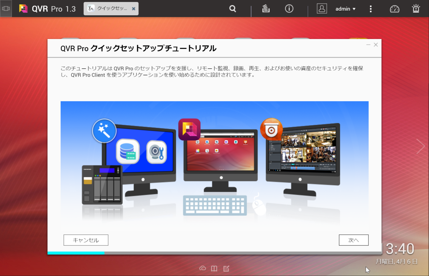This screenshot has height=276, width=429.
Task: Open the search magnifier icon
Action: point(233,9)
